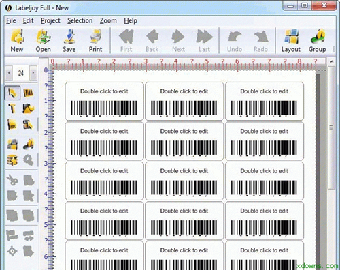This screenshot has height=270, width=340.
Task: Click the magnifier zoom tool icon
Action: (29, 160)
